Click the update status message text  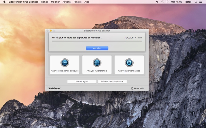[x=77, y=38]
